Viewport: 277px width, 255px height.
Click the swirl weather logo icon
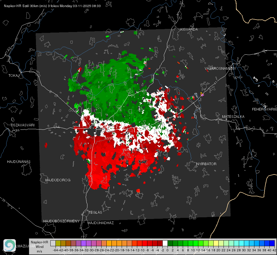coord(10,245)
